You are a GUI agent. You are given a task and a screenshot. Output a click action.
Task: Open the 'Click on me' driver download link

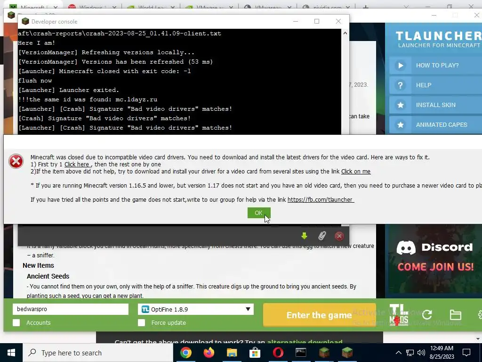(356, 172)
